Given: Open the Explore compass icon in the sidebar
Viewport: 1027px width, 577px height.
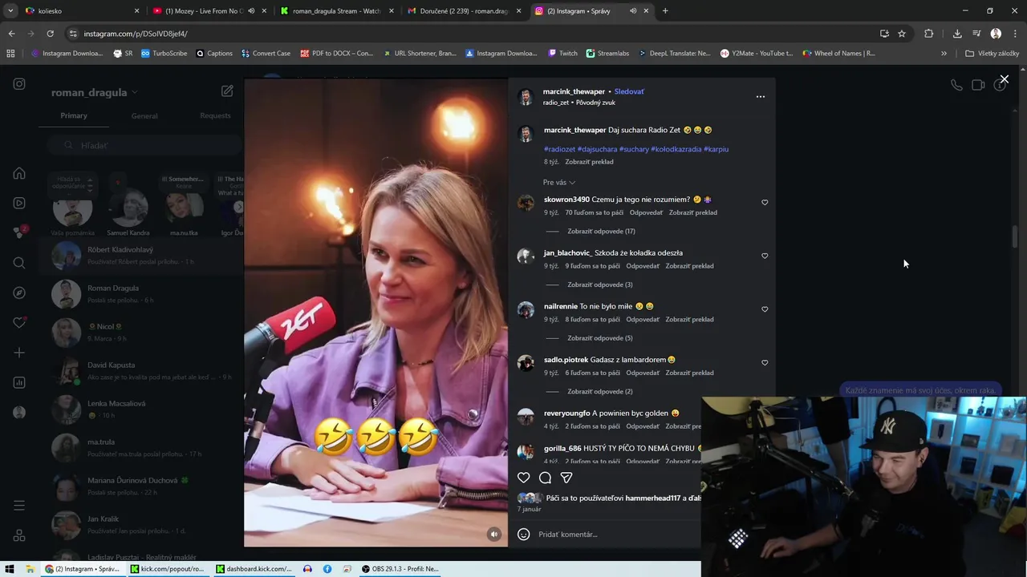Looking at the screenshot, I should [x=19, y=293].
